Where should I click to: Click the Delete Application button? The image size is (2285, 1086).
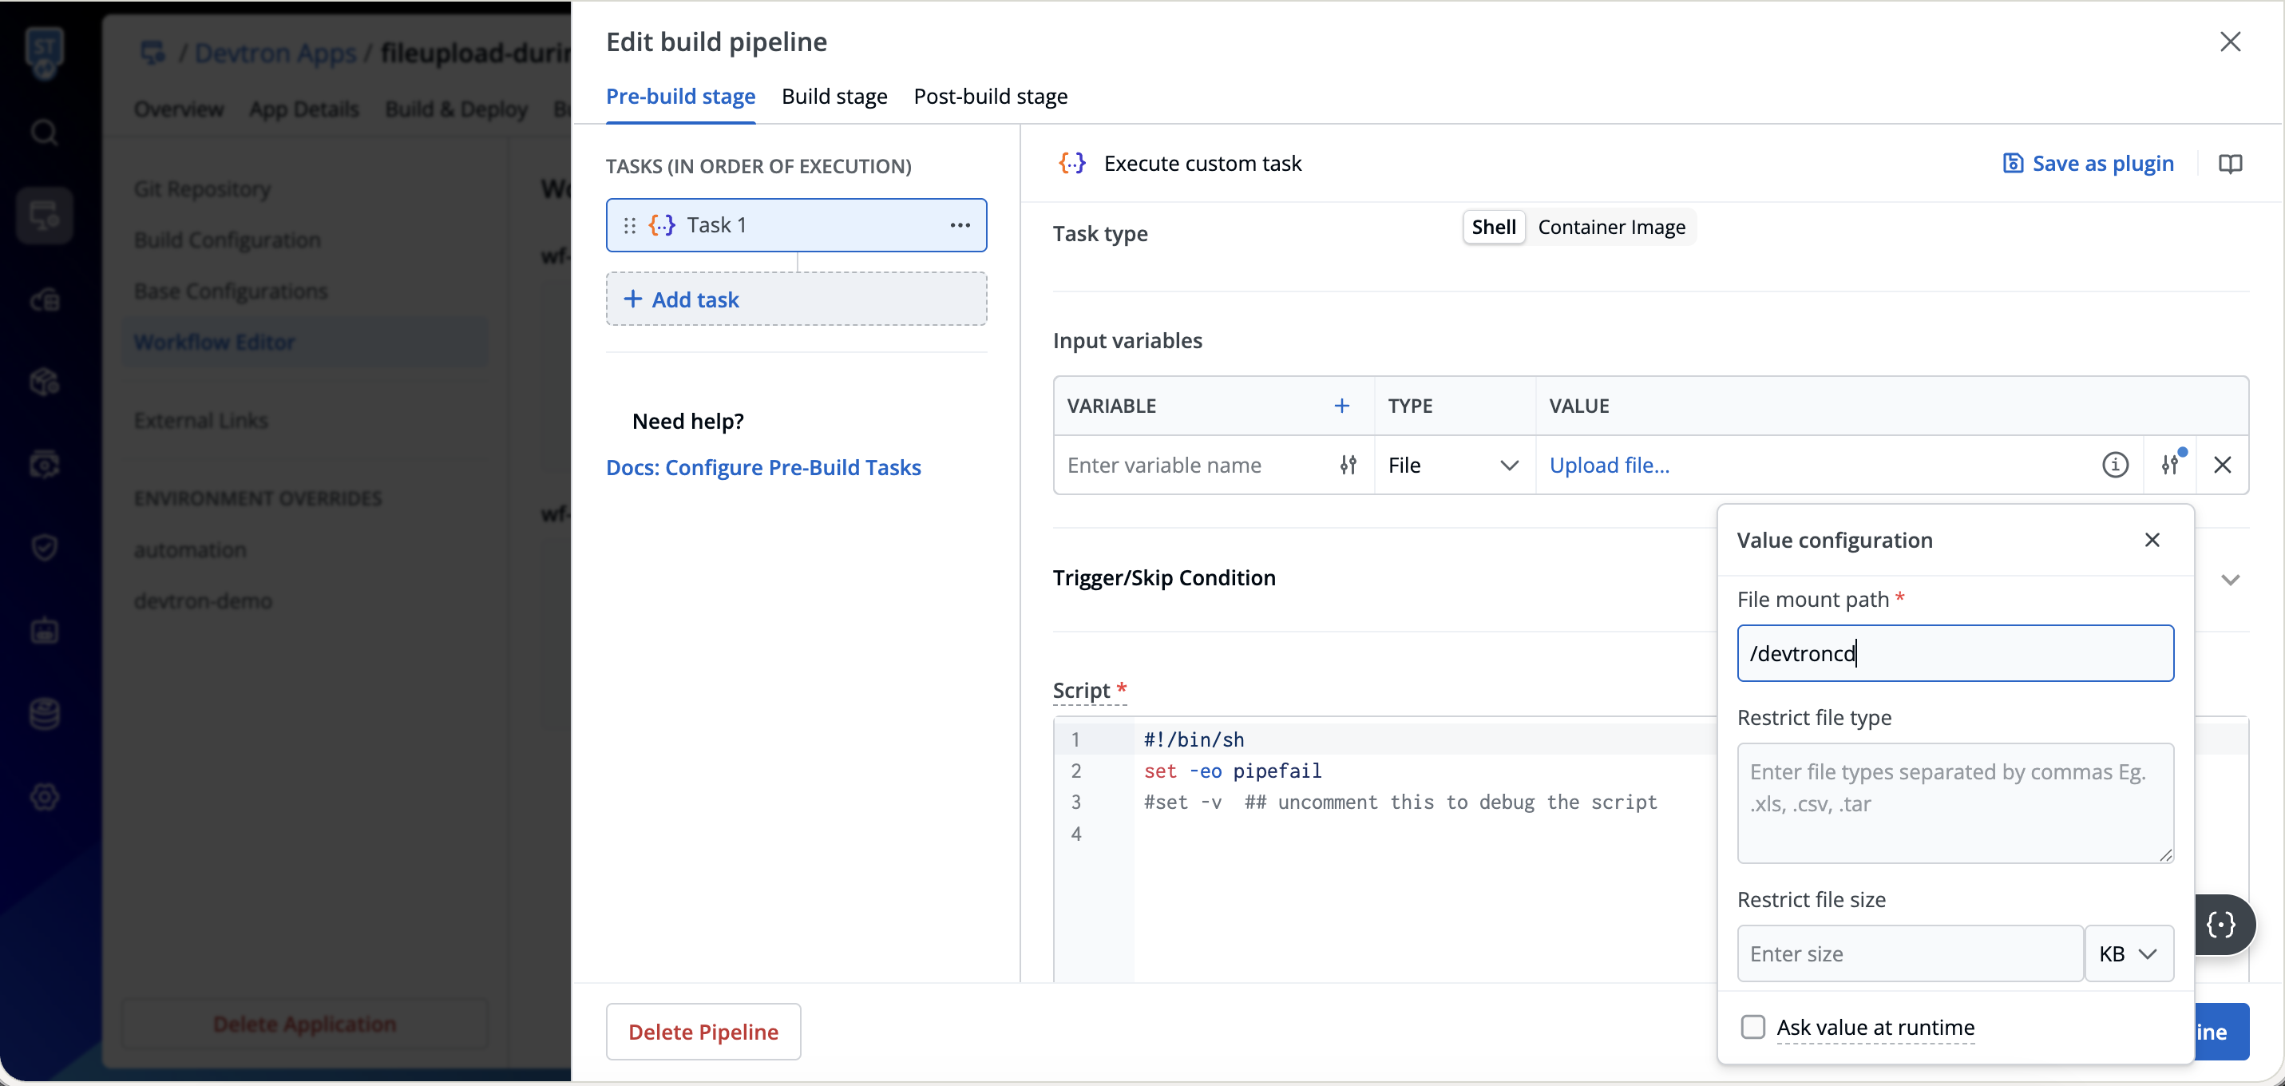coord(304,1024)
